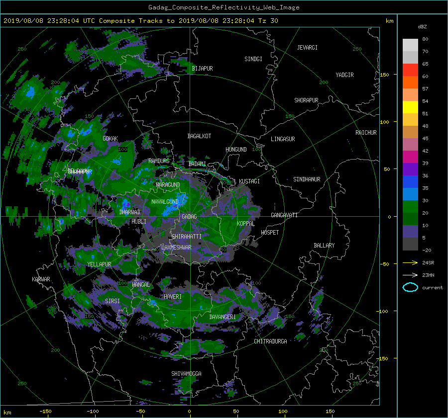
Task: Click the HUBLI city label
Action: click(x=139, y=222)
